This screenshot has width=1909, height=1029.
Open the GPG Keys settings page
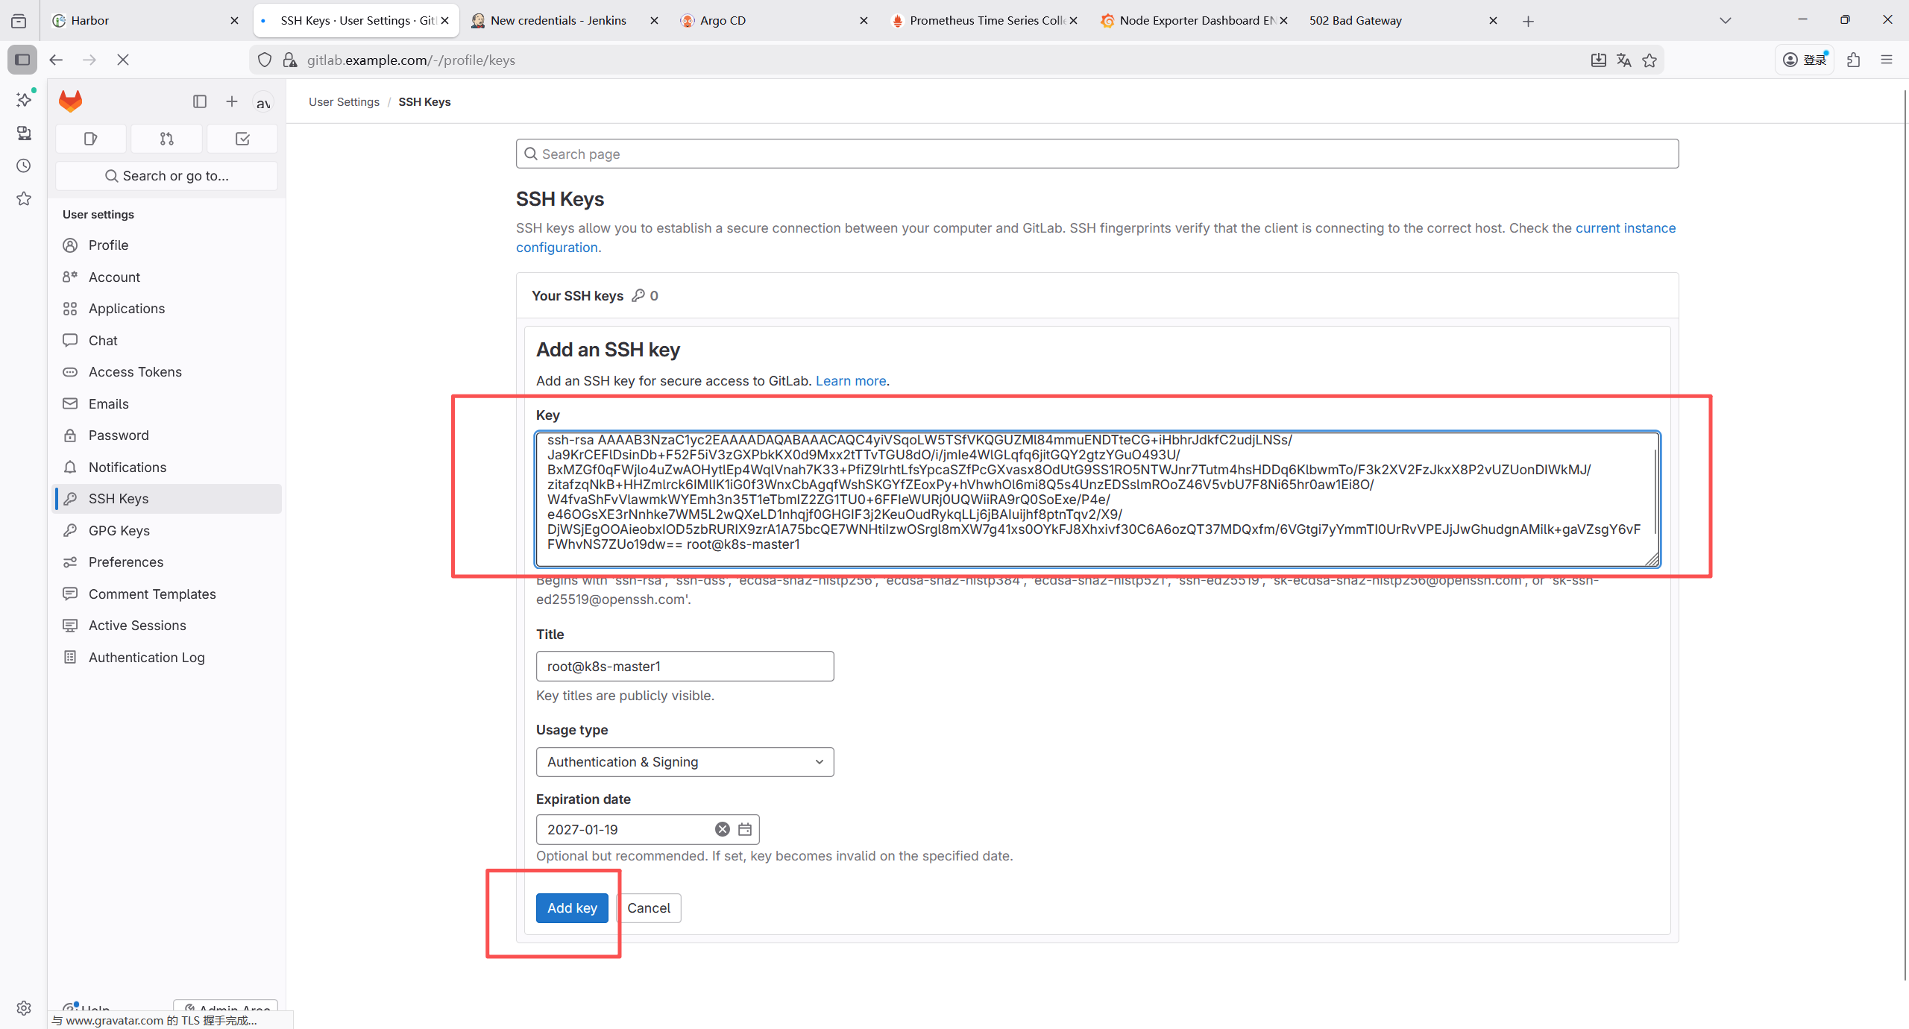(119, 531)
